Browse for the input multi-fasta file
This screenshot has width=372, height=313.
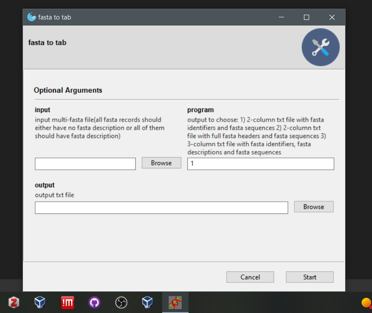161,163
